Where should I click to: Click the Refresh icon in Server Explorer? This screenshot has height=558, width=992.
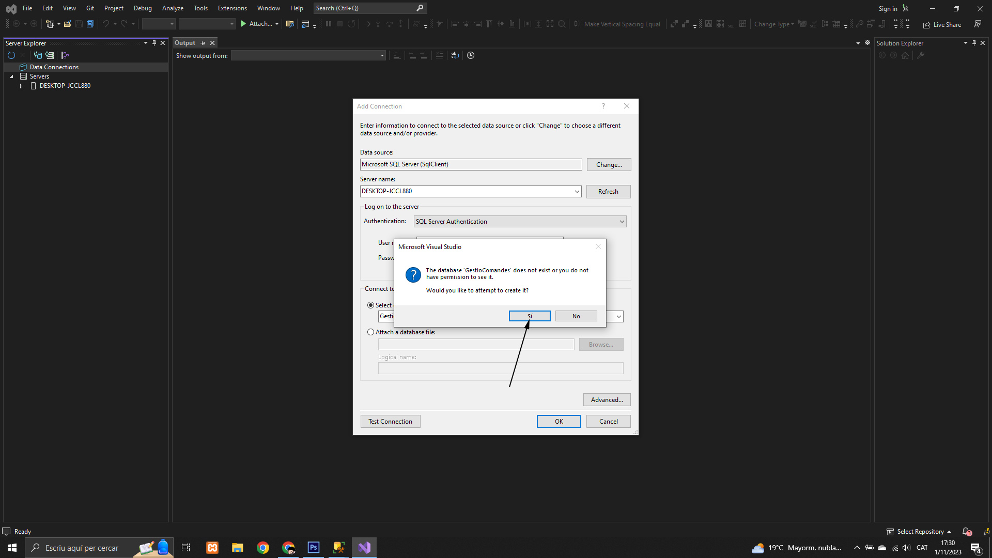pyautogui.click(x=11, y=55)
